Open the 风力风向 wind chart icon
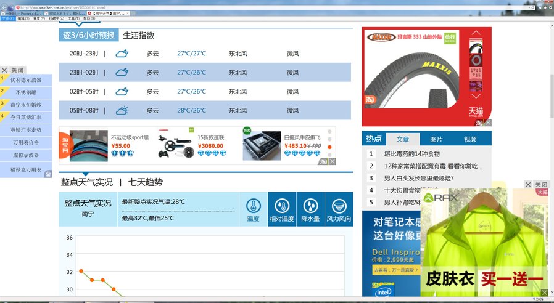 click(339, 209)
